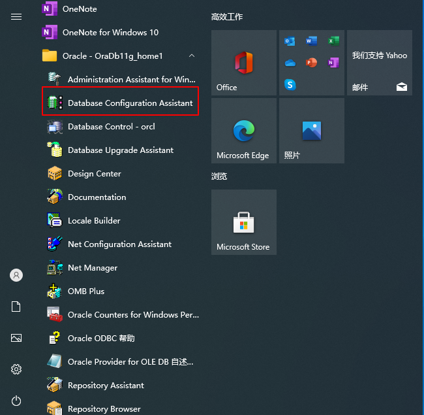Open Settings gear in sidebar
The height and width of the screenshot is (415, 424).
(x=16, y=369)
